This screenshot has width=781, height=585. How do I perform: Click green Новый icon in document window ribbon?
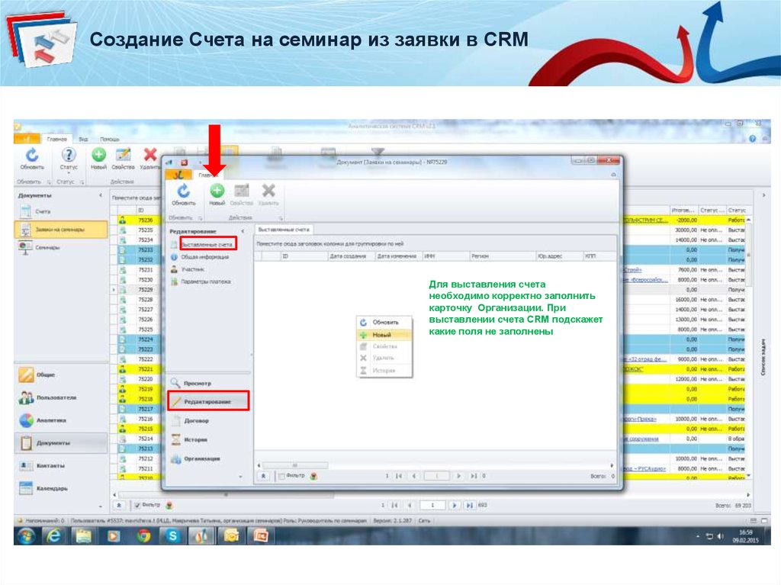tap(217, 191)
